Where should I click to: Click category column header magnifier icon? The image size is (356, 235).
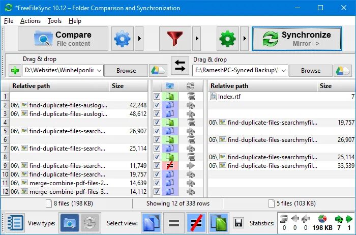pyautogui.click(x=170, y=86)
